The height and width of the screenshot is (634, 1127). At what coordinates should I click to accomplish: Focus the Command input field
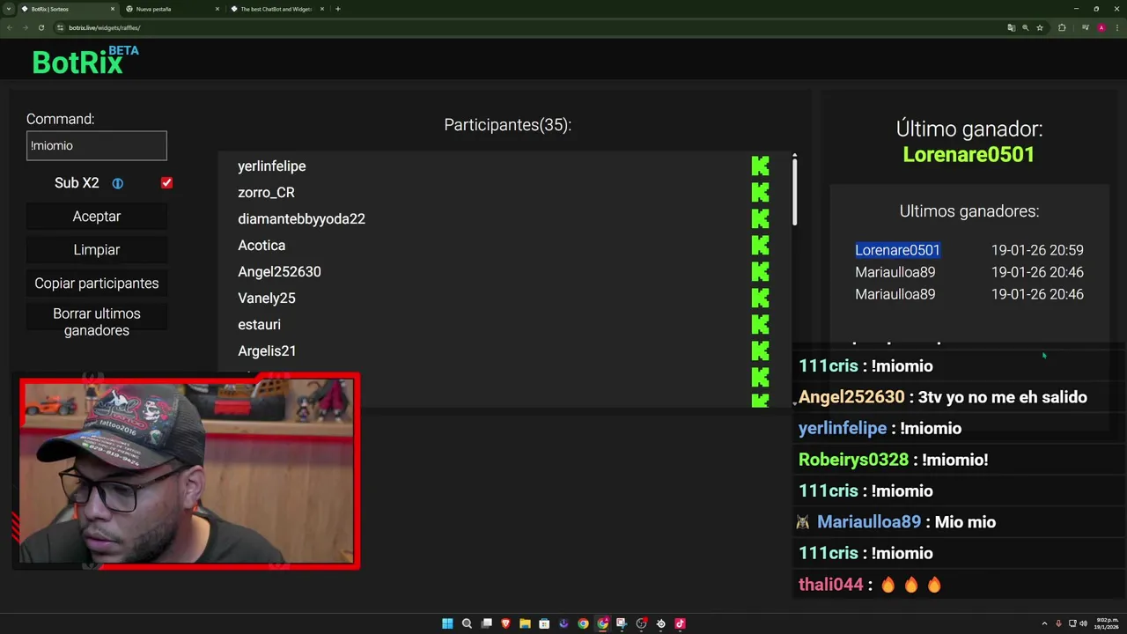click(97, 146)
